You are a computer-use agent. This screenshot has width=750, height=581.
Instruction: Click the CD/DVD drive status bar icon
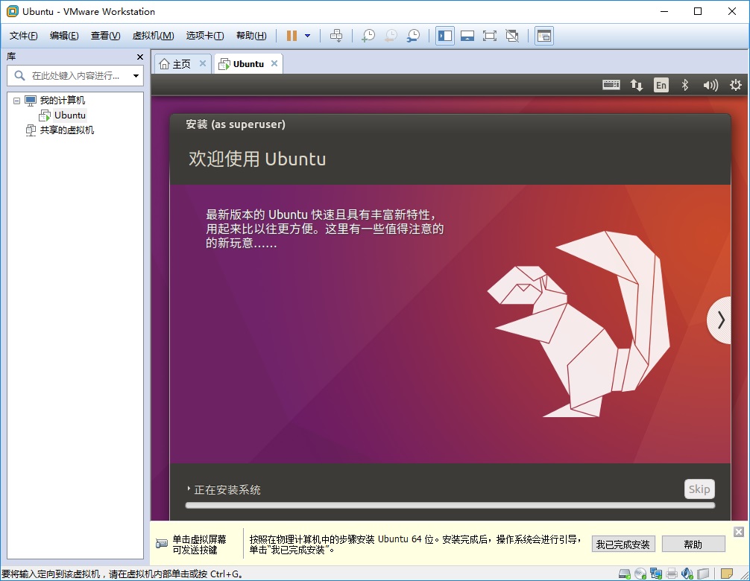pos(640,574)
